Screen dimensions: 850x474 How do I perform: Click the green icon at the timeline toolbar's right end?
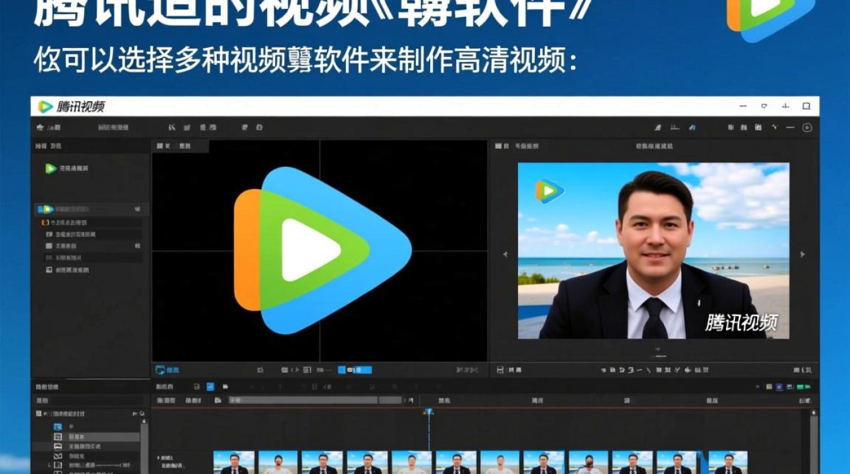tap(803, 387)
